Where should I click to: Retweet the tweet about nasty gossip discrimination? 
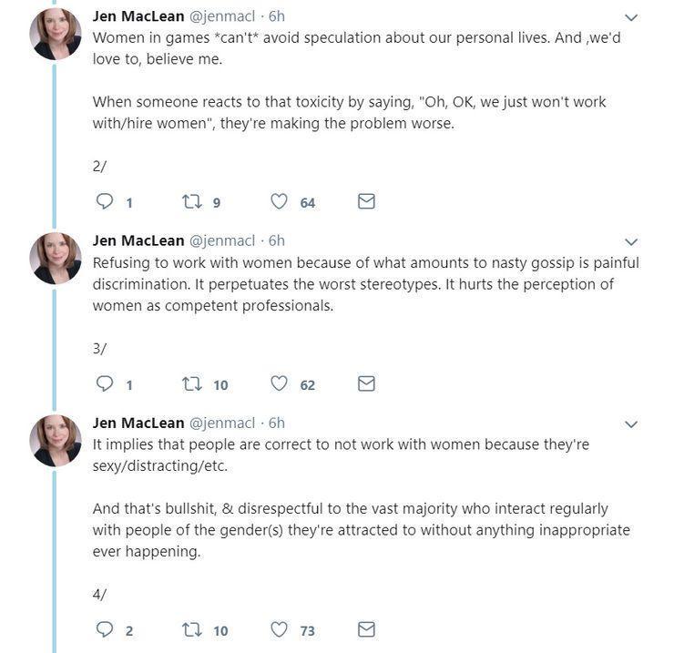(191, 383)
